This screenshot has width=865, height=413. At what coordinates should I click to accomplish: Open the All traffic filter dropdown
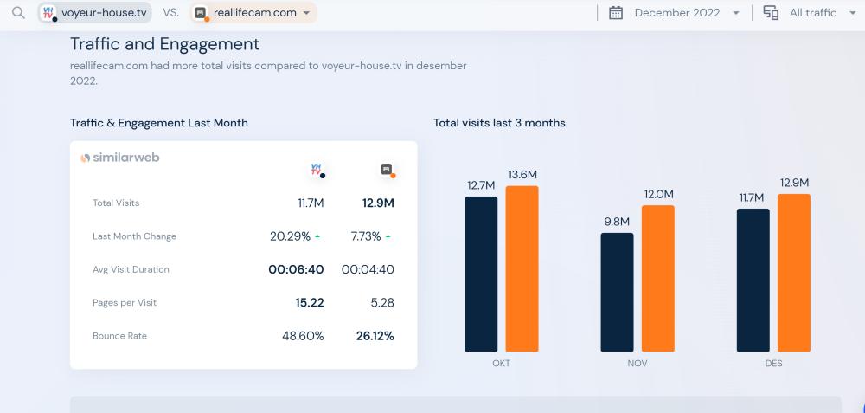click(852, 13)
